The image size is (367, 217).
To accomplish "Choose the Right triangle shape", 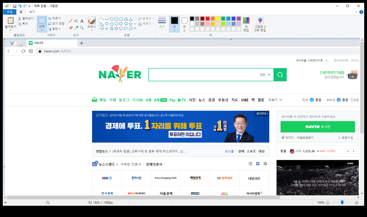I will pos(102,24).
